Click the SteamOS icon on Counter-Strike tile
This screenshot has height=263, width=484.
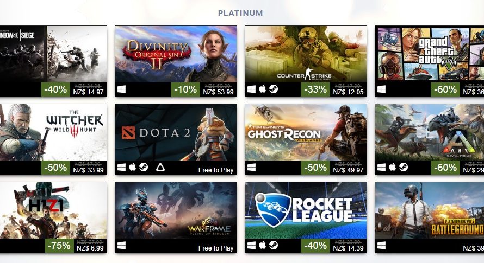coord(274,89)
